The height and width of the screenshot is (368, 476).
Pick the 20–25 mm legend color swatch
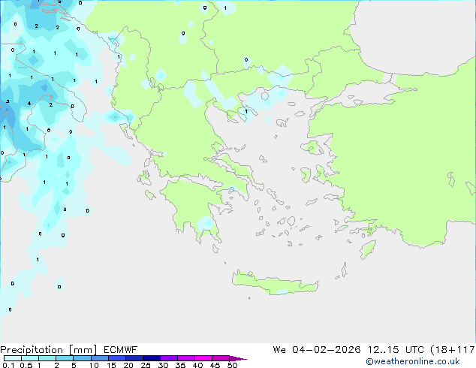[134, 358]
